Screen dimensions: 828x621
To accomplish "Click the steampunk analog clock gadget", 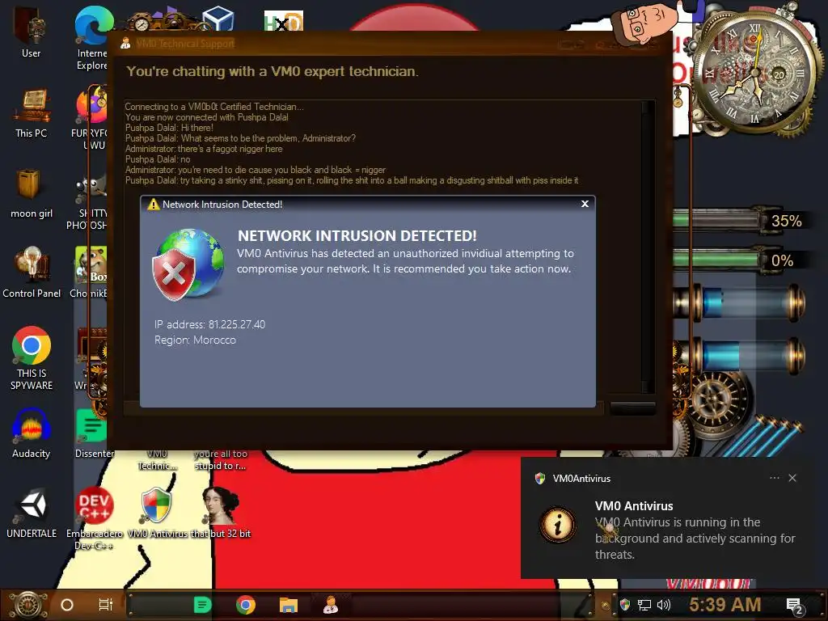I will click(x=755, y=71).
